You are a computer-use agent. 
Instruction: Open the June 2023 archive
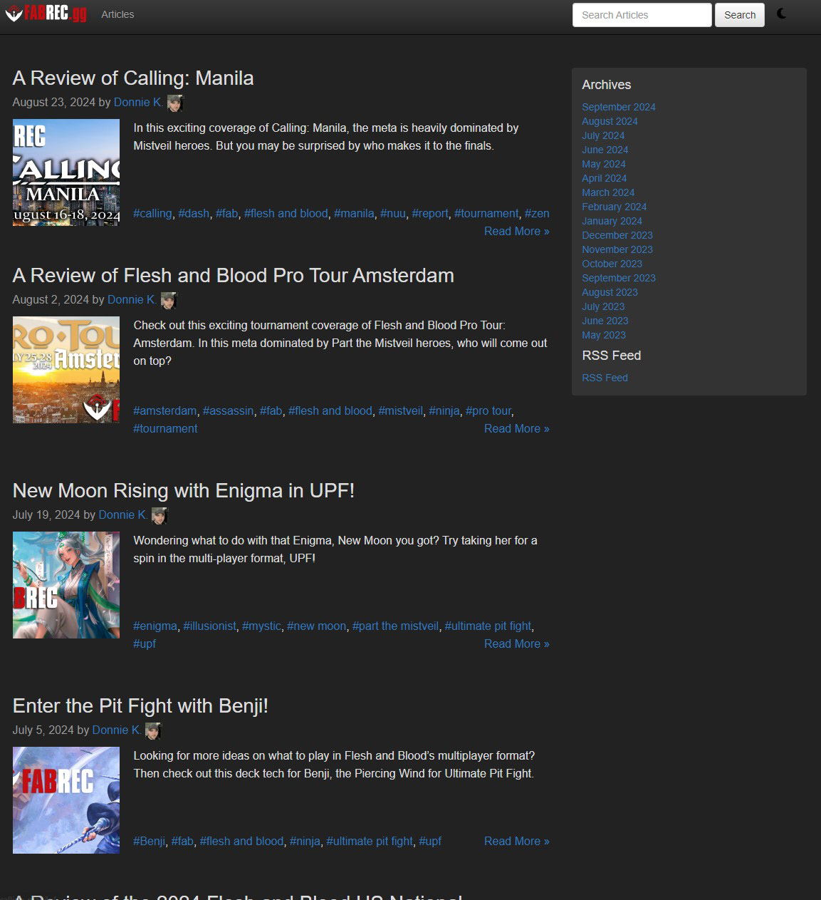[605, 321]
